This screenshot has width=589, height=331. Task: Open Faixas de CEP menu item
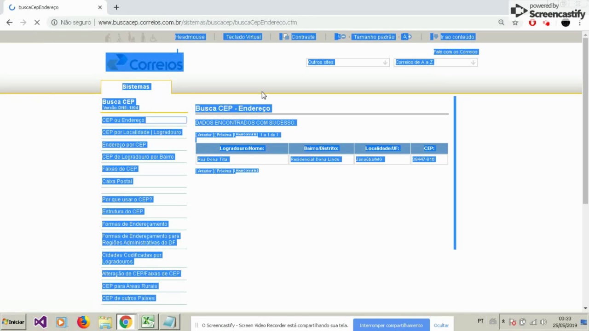[120, 169]
